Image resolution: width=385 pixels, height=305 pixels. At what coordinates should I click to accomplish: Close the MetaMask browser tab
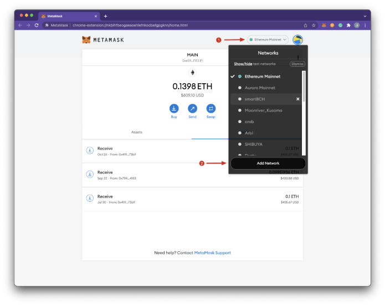tap(96, 16)
